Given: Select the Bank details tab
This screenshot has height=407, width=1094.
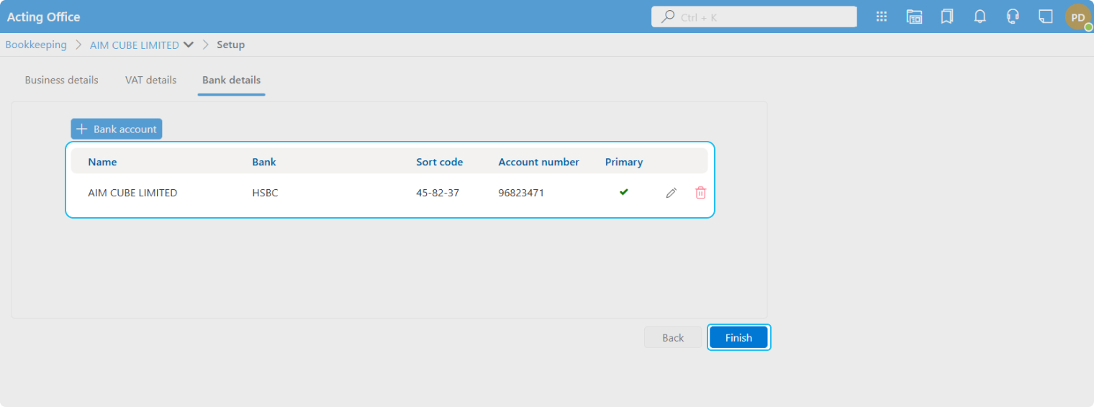Looking at the screenshot, I should (231, 80).
